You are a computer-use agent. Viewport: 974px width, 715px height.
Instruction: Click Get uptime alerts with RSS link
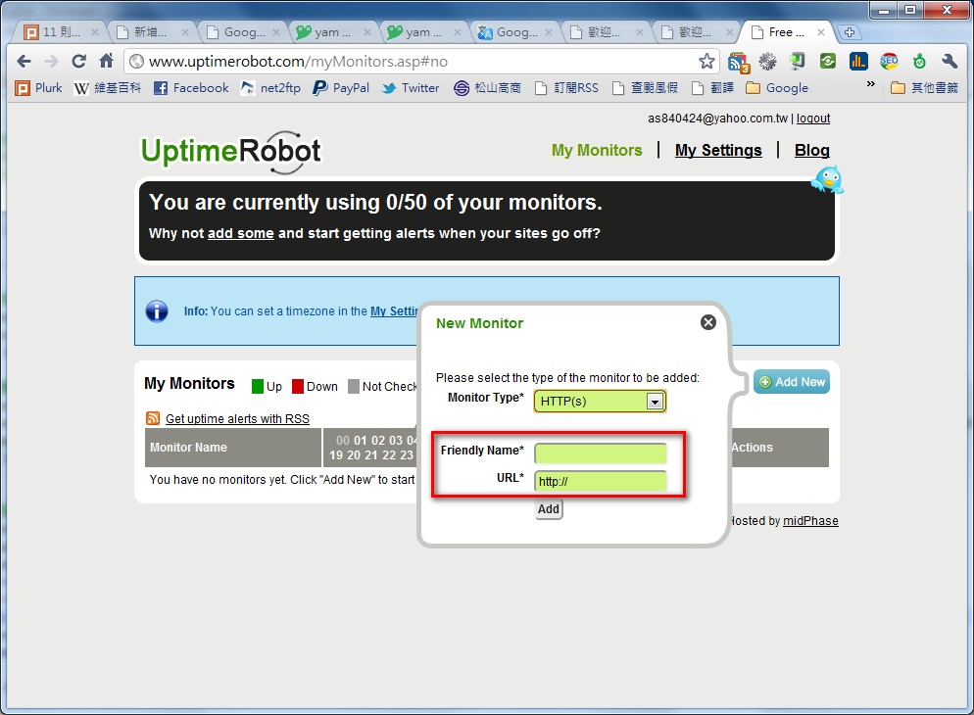237,419
